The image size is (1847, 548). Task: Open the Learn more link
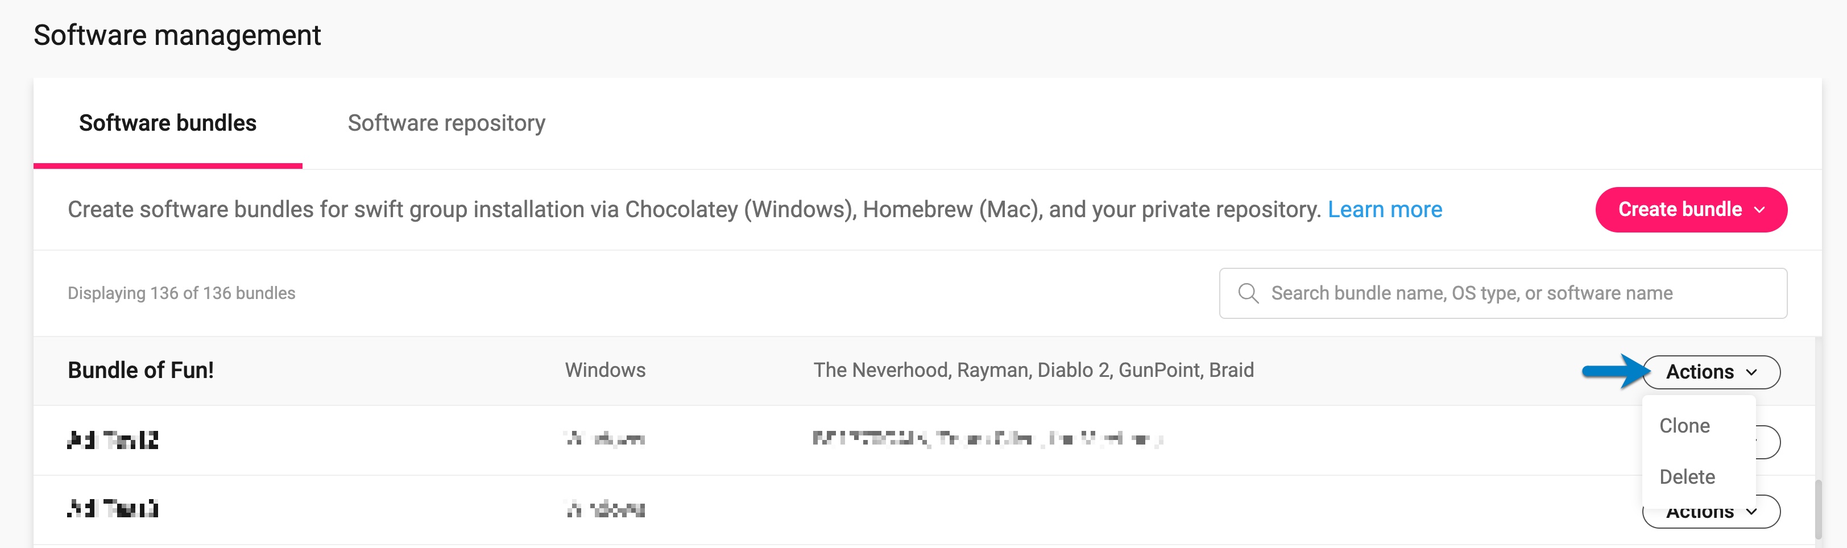[x=1385, y=209]
